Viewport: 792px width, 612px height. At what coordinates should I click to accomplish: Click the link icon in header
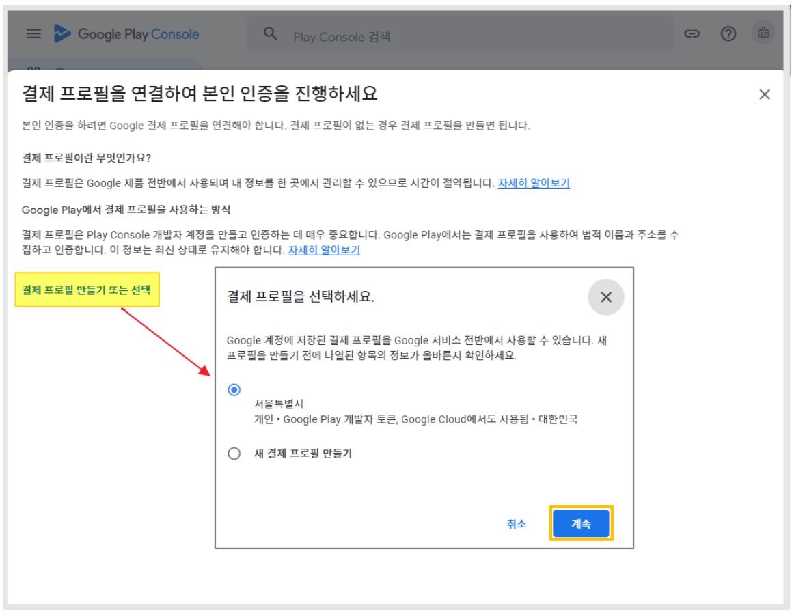pyautogui.click(x=692, y=34)
